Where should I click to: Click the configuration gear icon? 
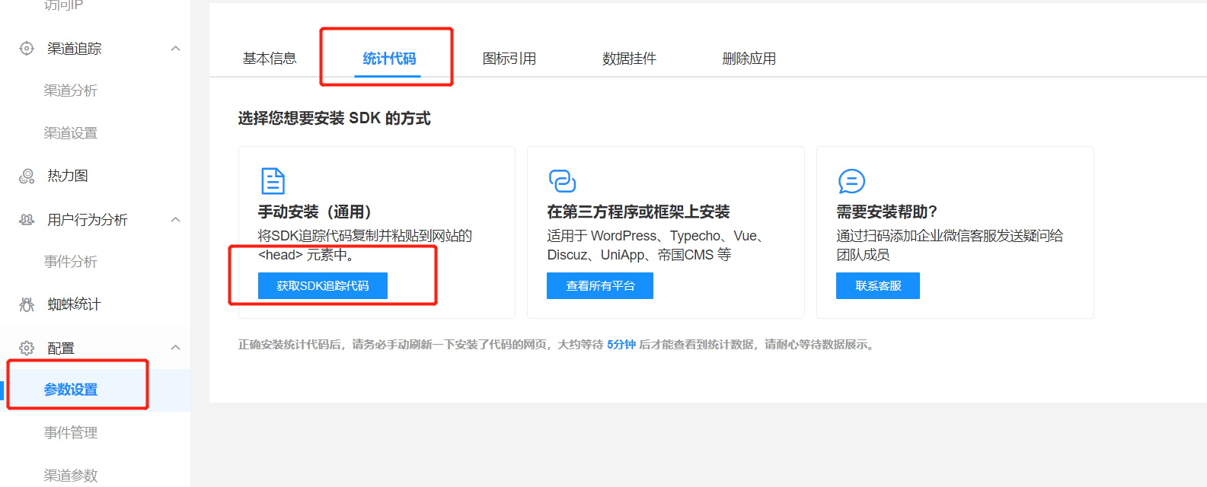27,349
